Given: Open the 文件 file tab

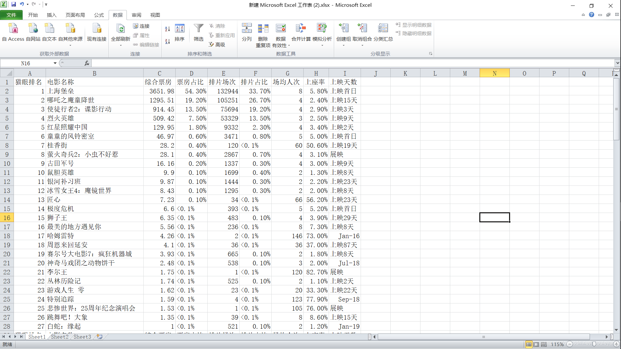Looking at the screenshot, I should [11, 15].
